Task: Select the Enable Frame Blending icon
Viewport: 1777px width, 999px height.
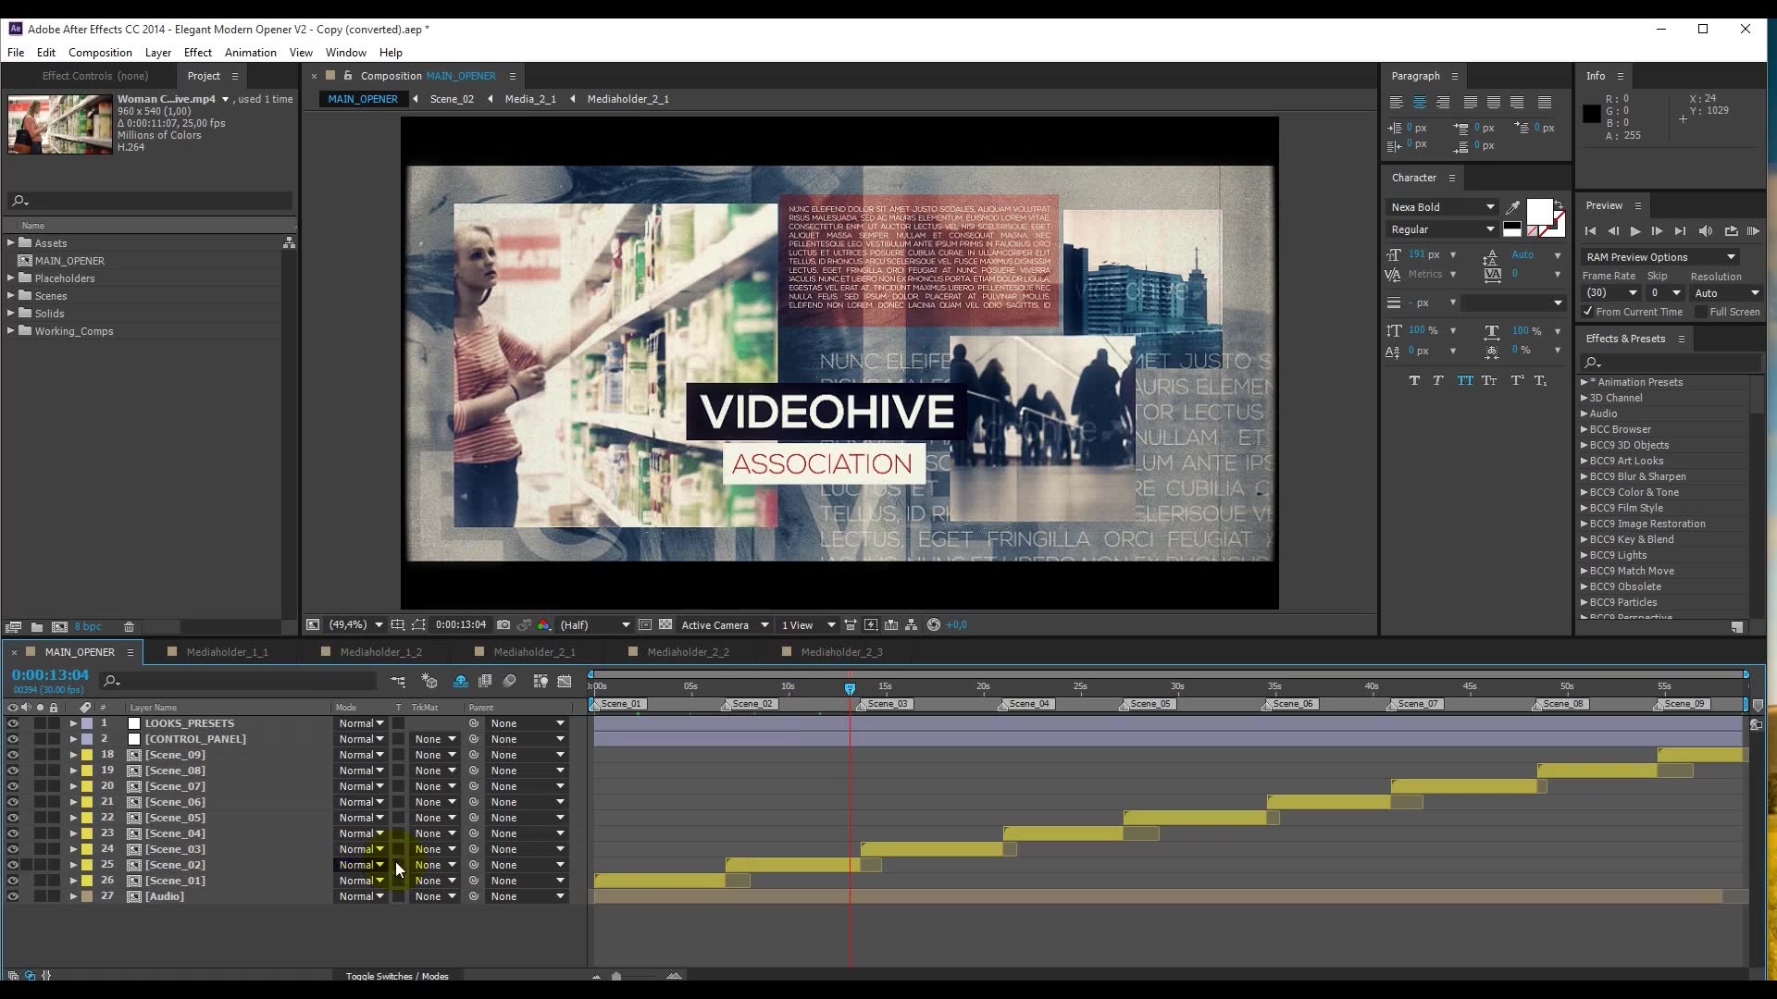Action: click(487, 681)
